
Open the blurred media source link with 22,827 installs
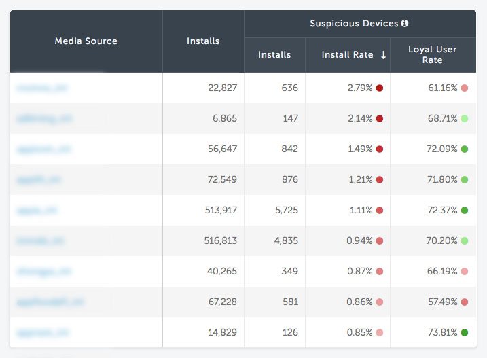coord(42,88)
